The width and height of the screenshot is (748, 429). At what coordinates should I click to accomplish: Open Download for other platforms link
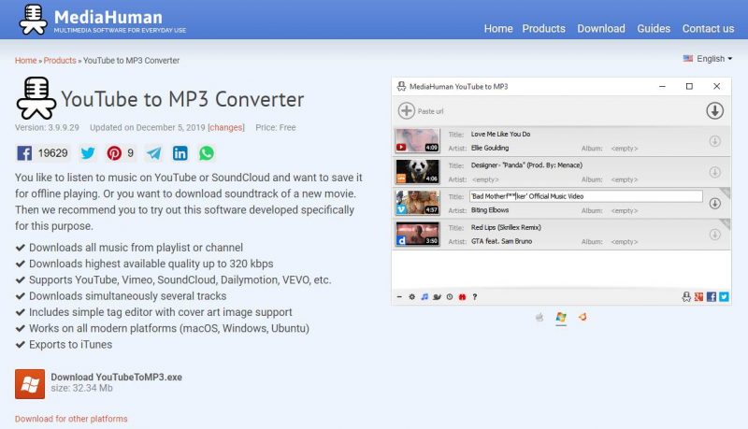tap(71, 419)
